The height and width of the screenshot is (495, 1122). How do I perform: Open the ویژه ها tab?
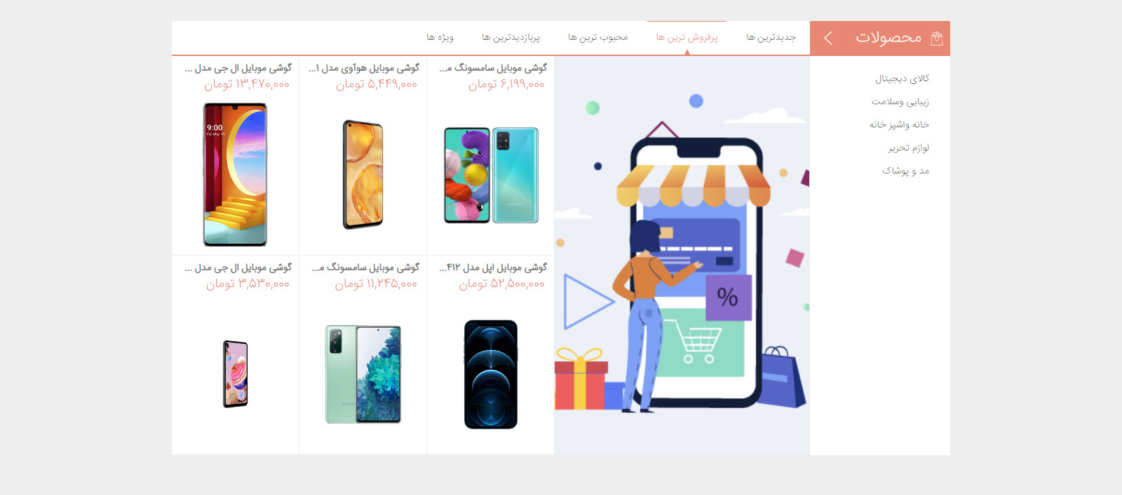click(440, 37)
